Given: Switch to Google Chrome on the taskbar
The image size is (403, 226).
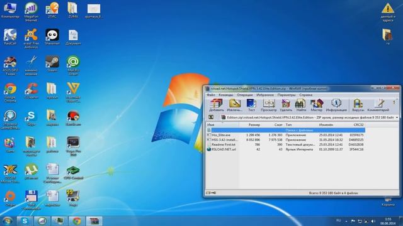Looking at the screenshot, I should click(x=77, y=221).
